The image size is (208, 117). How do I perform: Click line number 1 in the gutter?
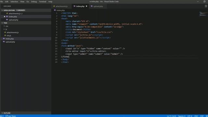57,13
